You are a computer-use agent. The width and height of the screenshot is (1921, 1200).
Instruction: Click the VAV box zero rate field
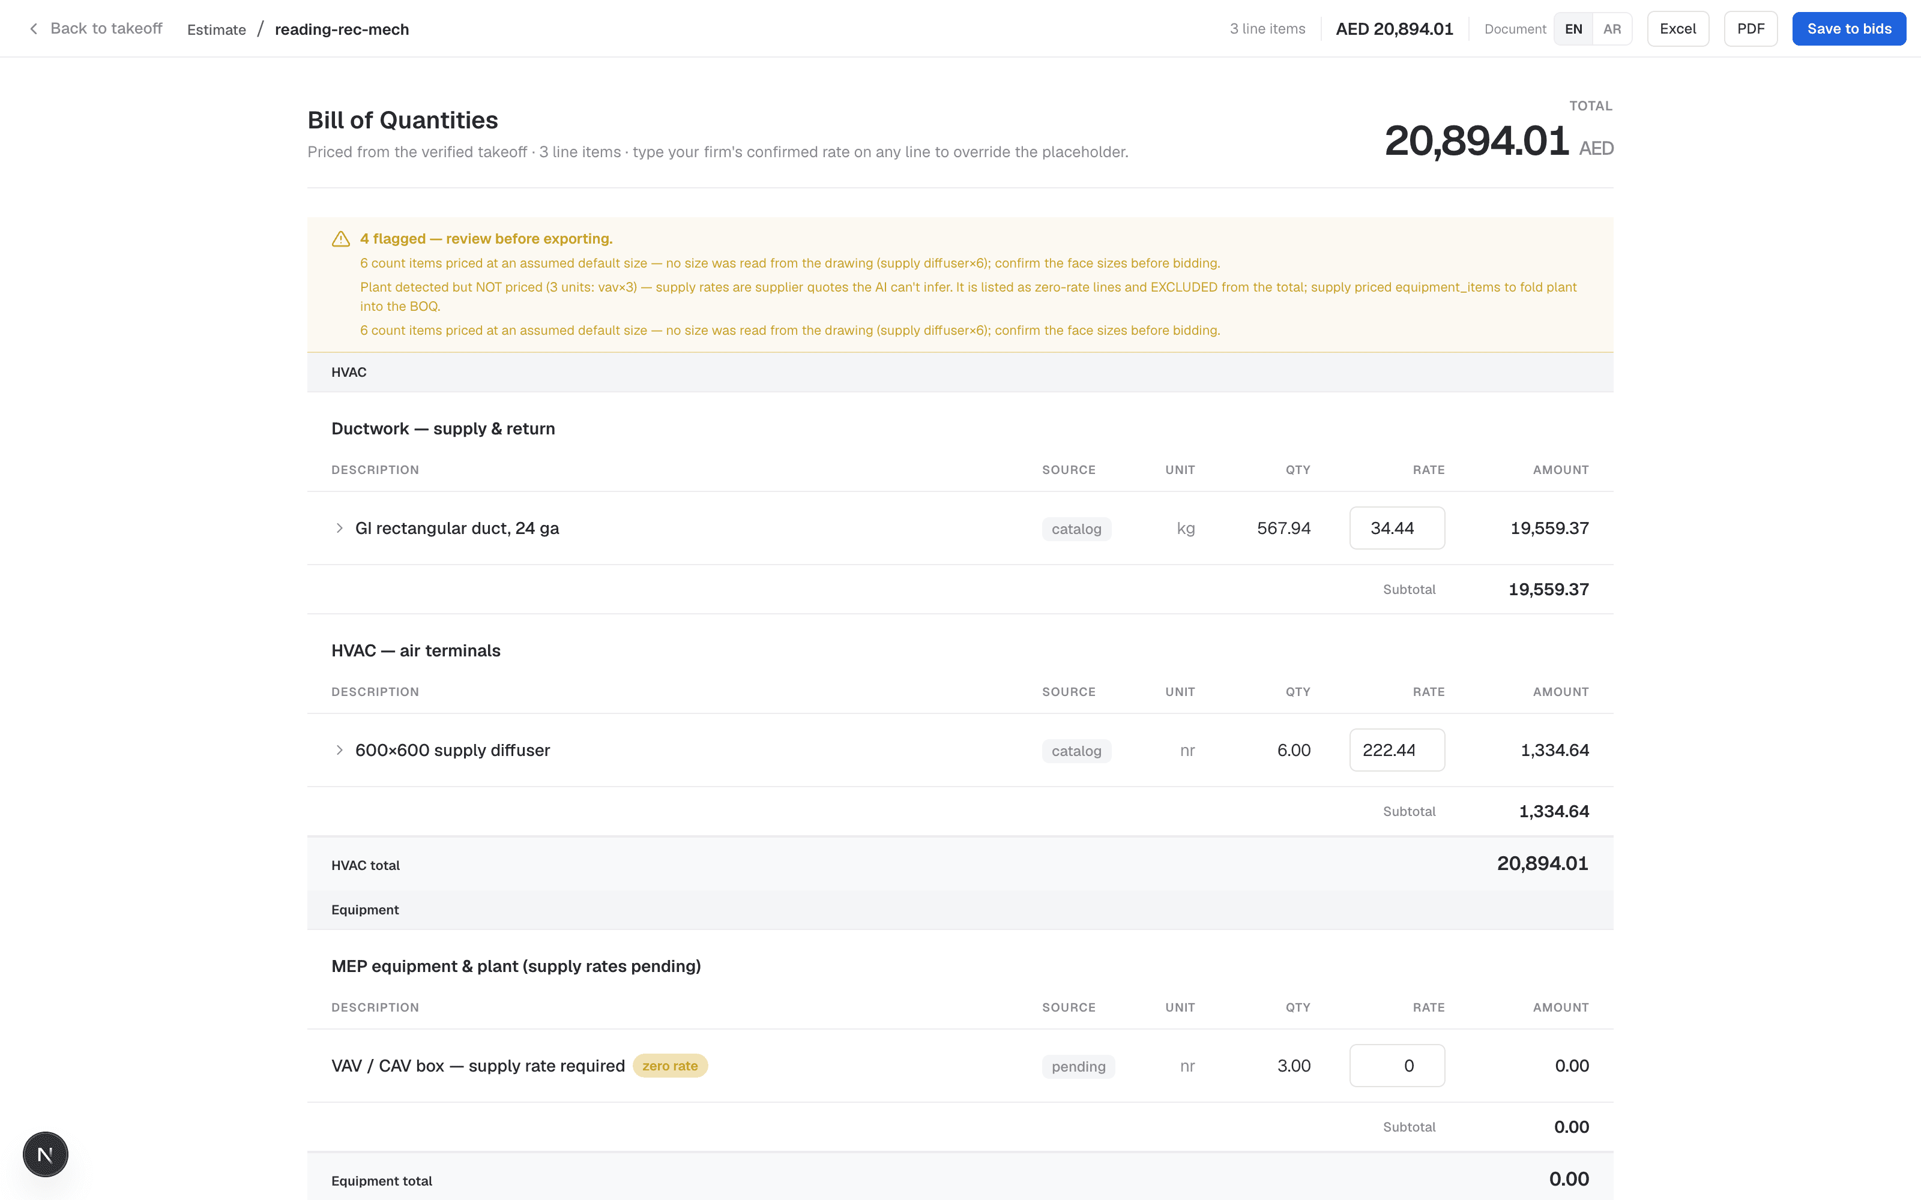[x=1397, y=1066]
